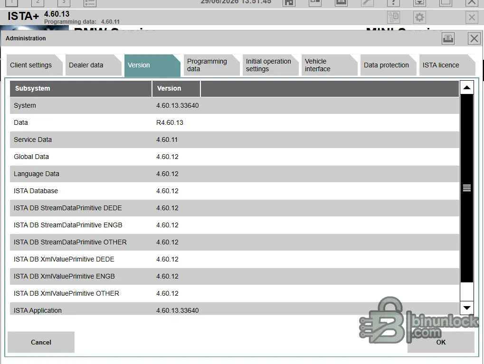This screenshot has width=484, height=364.
Task: Print the Administration dialog contents
Action: pyautogui.click(x=448, y=38)
